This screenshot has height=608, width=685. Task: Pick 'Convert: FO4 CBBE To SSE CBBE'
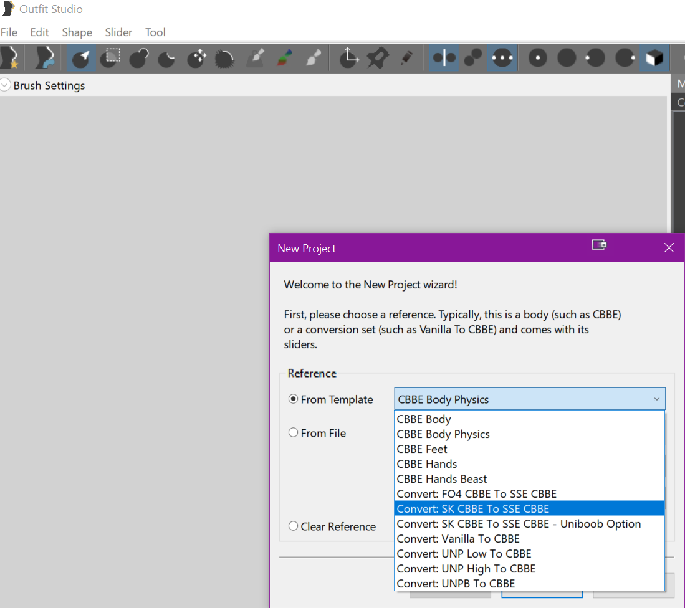[529, 493]
